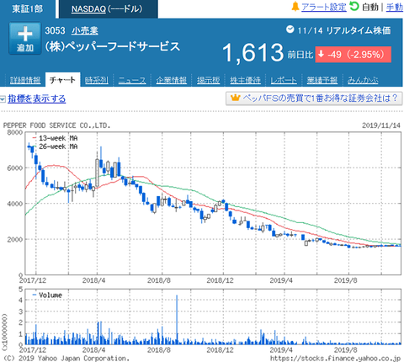Open the 企業情報 tab
The image size is (404, 362).
[x=171, y=80]
